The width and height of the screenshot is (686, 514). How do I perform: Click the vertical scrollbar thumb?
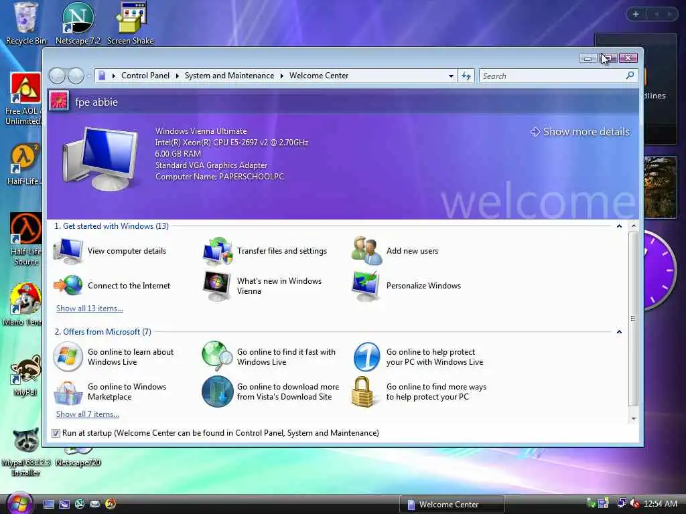pos(633,319)
